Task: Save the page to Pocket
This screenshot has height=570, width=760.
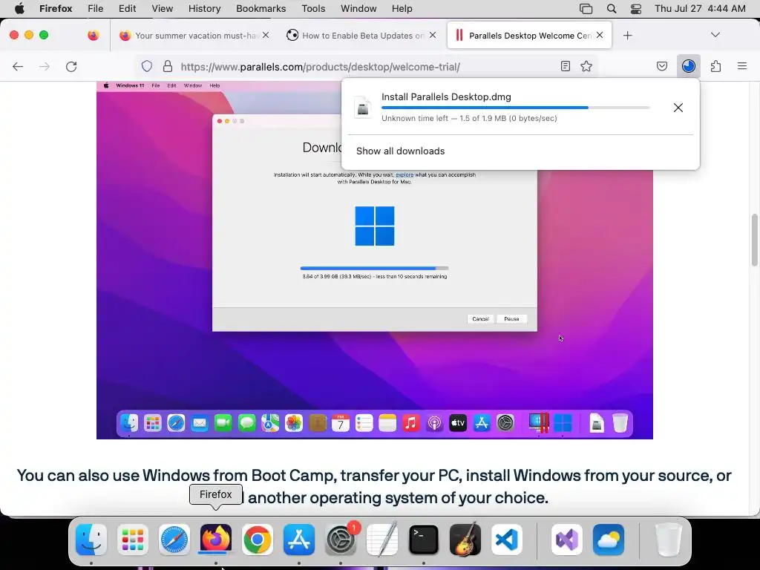Action: pos(662,66)
